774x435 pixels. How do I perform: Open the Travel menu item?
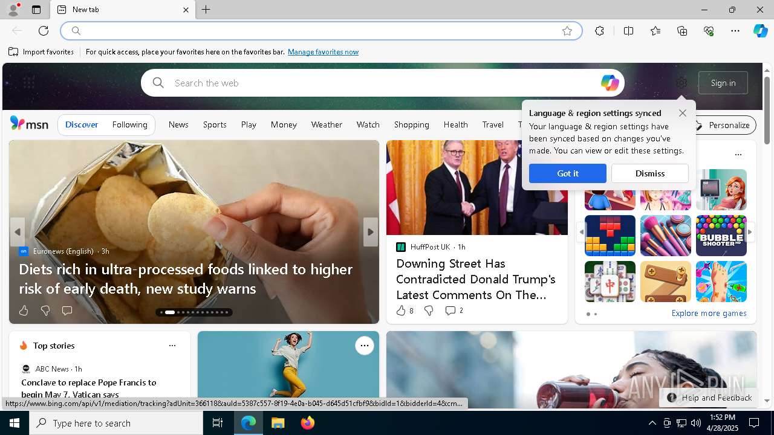493,124
